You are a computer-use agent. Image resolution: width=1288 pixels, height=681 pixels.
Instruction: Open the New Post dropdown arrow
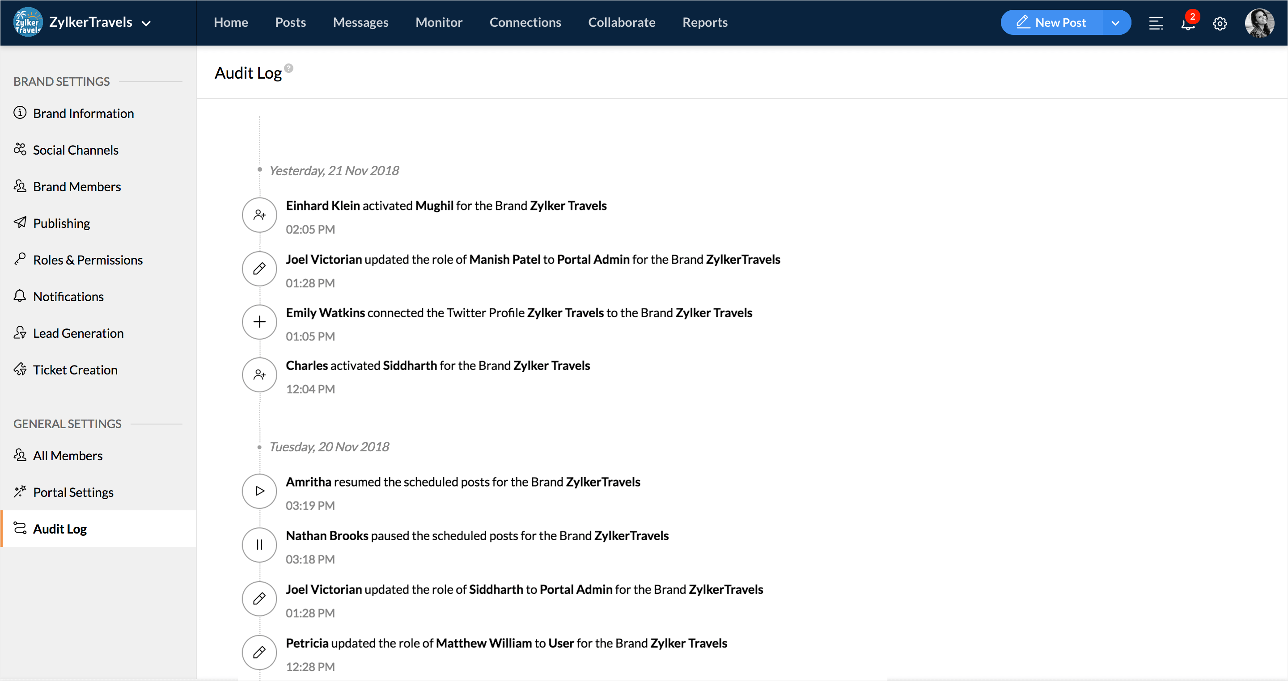1115,23
